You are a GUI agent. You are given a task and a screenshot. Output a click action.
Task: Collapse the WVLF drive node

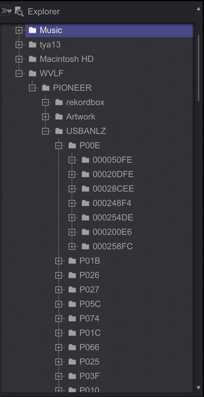click(x=19, y=73)
